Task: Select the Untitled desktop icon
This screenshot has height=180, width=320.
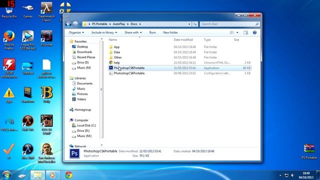Action: click(x=28, y=68)
